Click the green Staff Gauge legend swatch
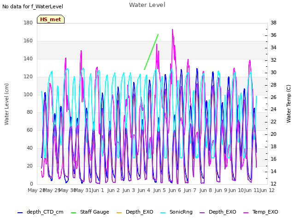Screen dimensions: 295x221 click(74, 213)
